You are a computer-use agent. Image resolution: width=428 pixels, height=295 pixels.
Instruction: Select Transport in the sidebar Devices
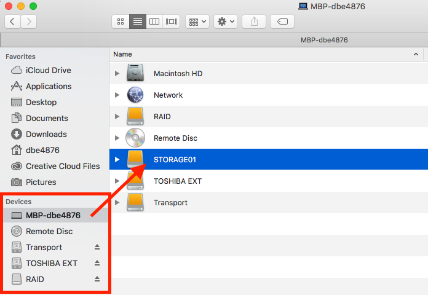[x=44, y=247]
